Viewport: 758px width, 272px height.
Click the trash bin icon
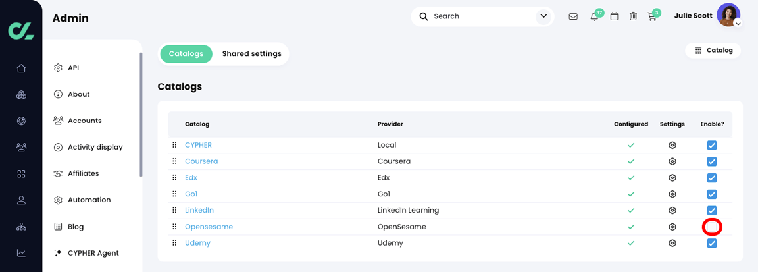click(x=633, y=16)
